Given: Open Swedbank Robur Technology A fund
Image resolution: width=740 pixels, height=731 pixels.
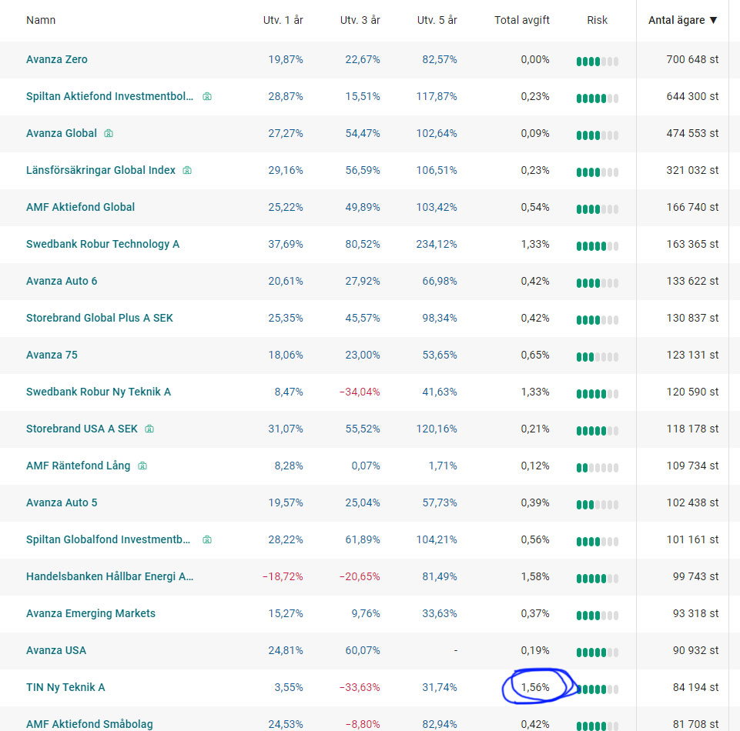Looking at the screenshot, I should 102,244.
